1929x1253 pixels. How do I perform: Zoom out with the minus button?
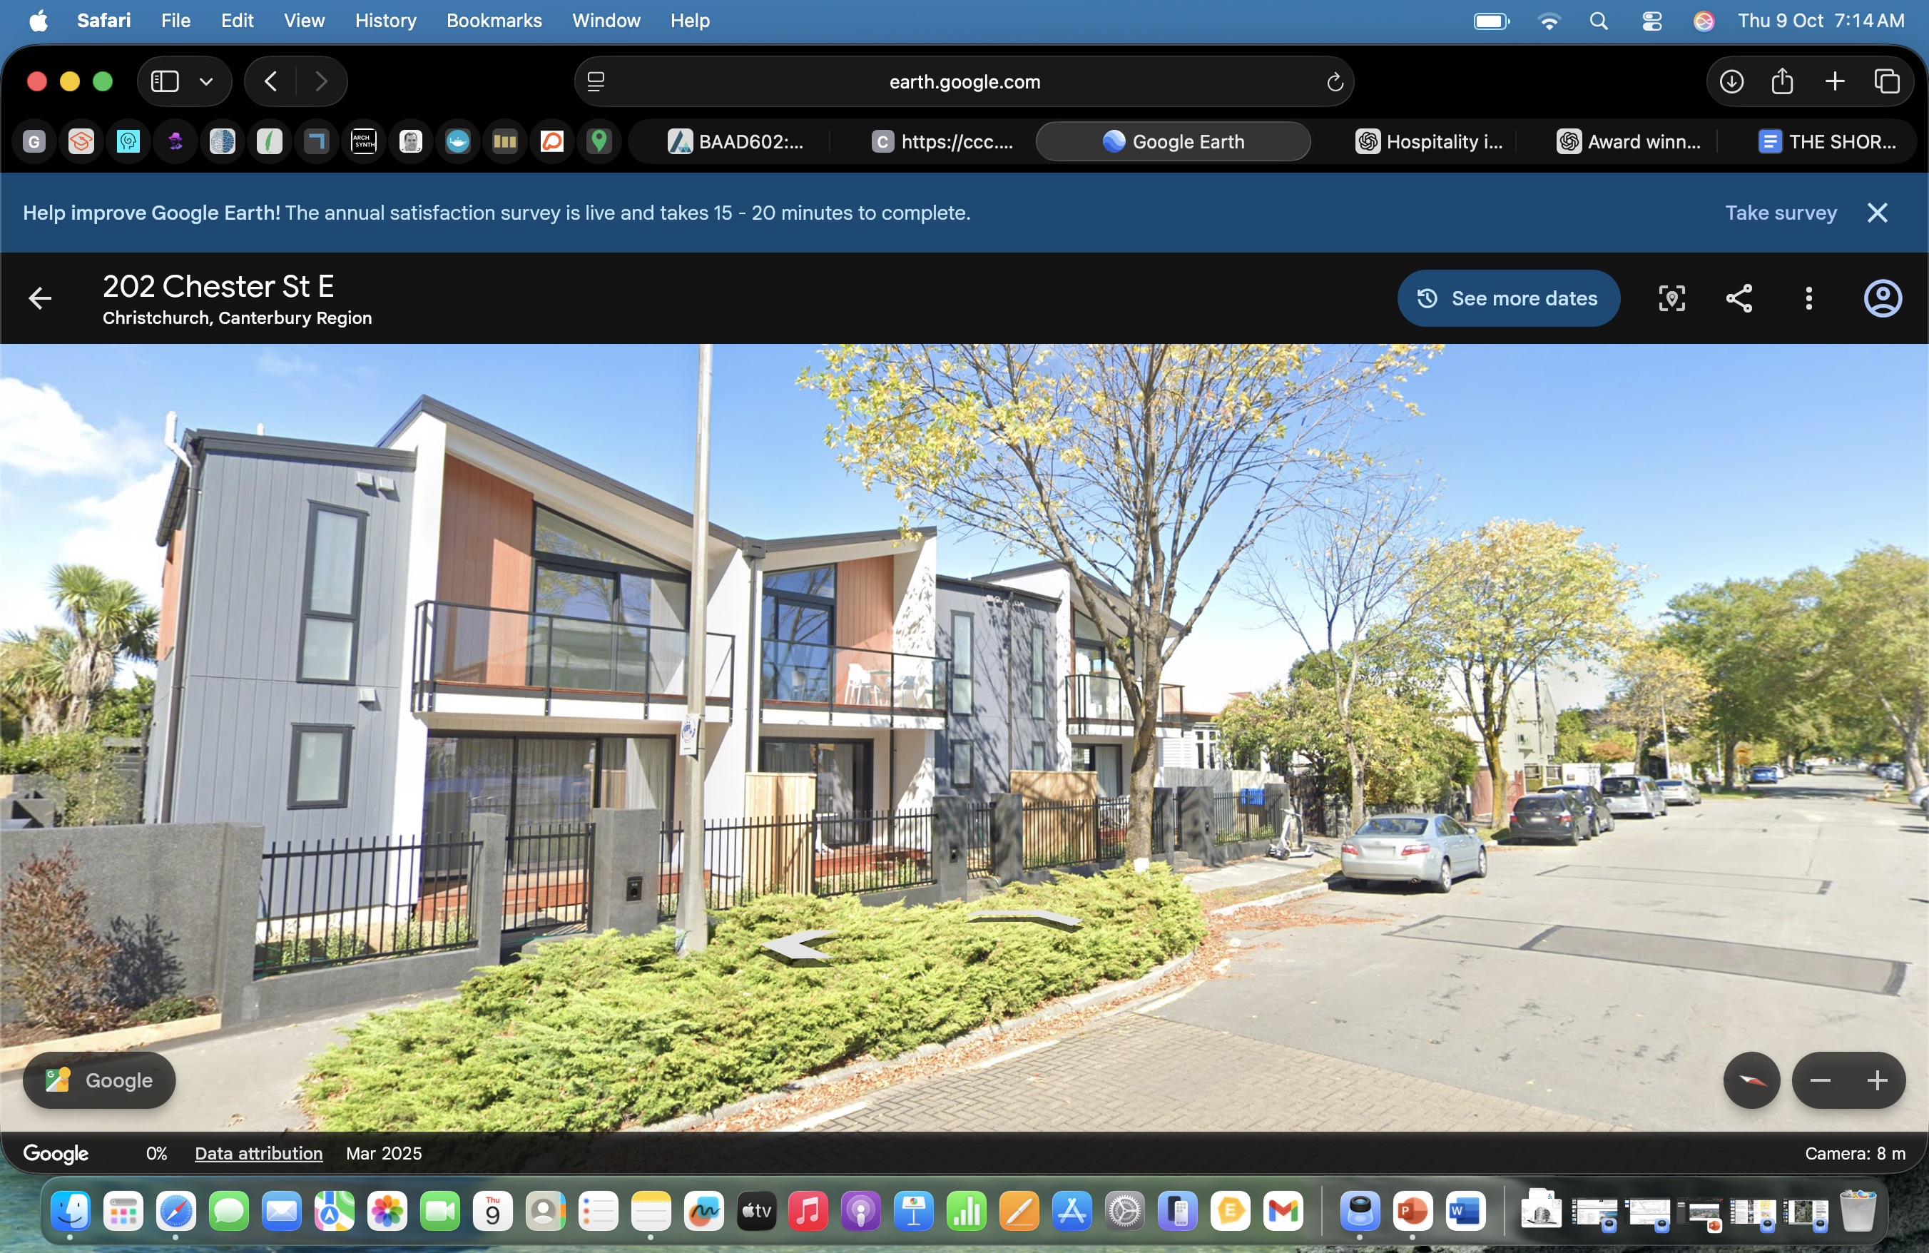(x=1821, y=1080)
